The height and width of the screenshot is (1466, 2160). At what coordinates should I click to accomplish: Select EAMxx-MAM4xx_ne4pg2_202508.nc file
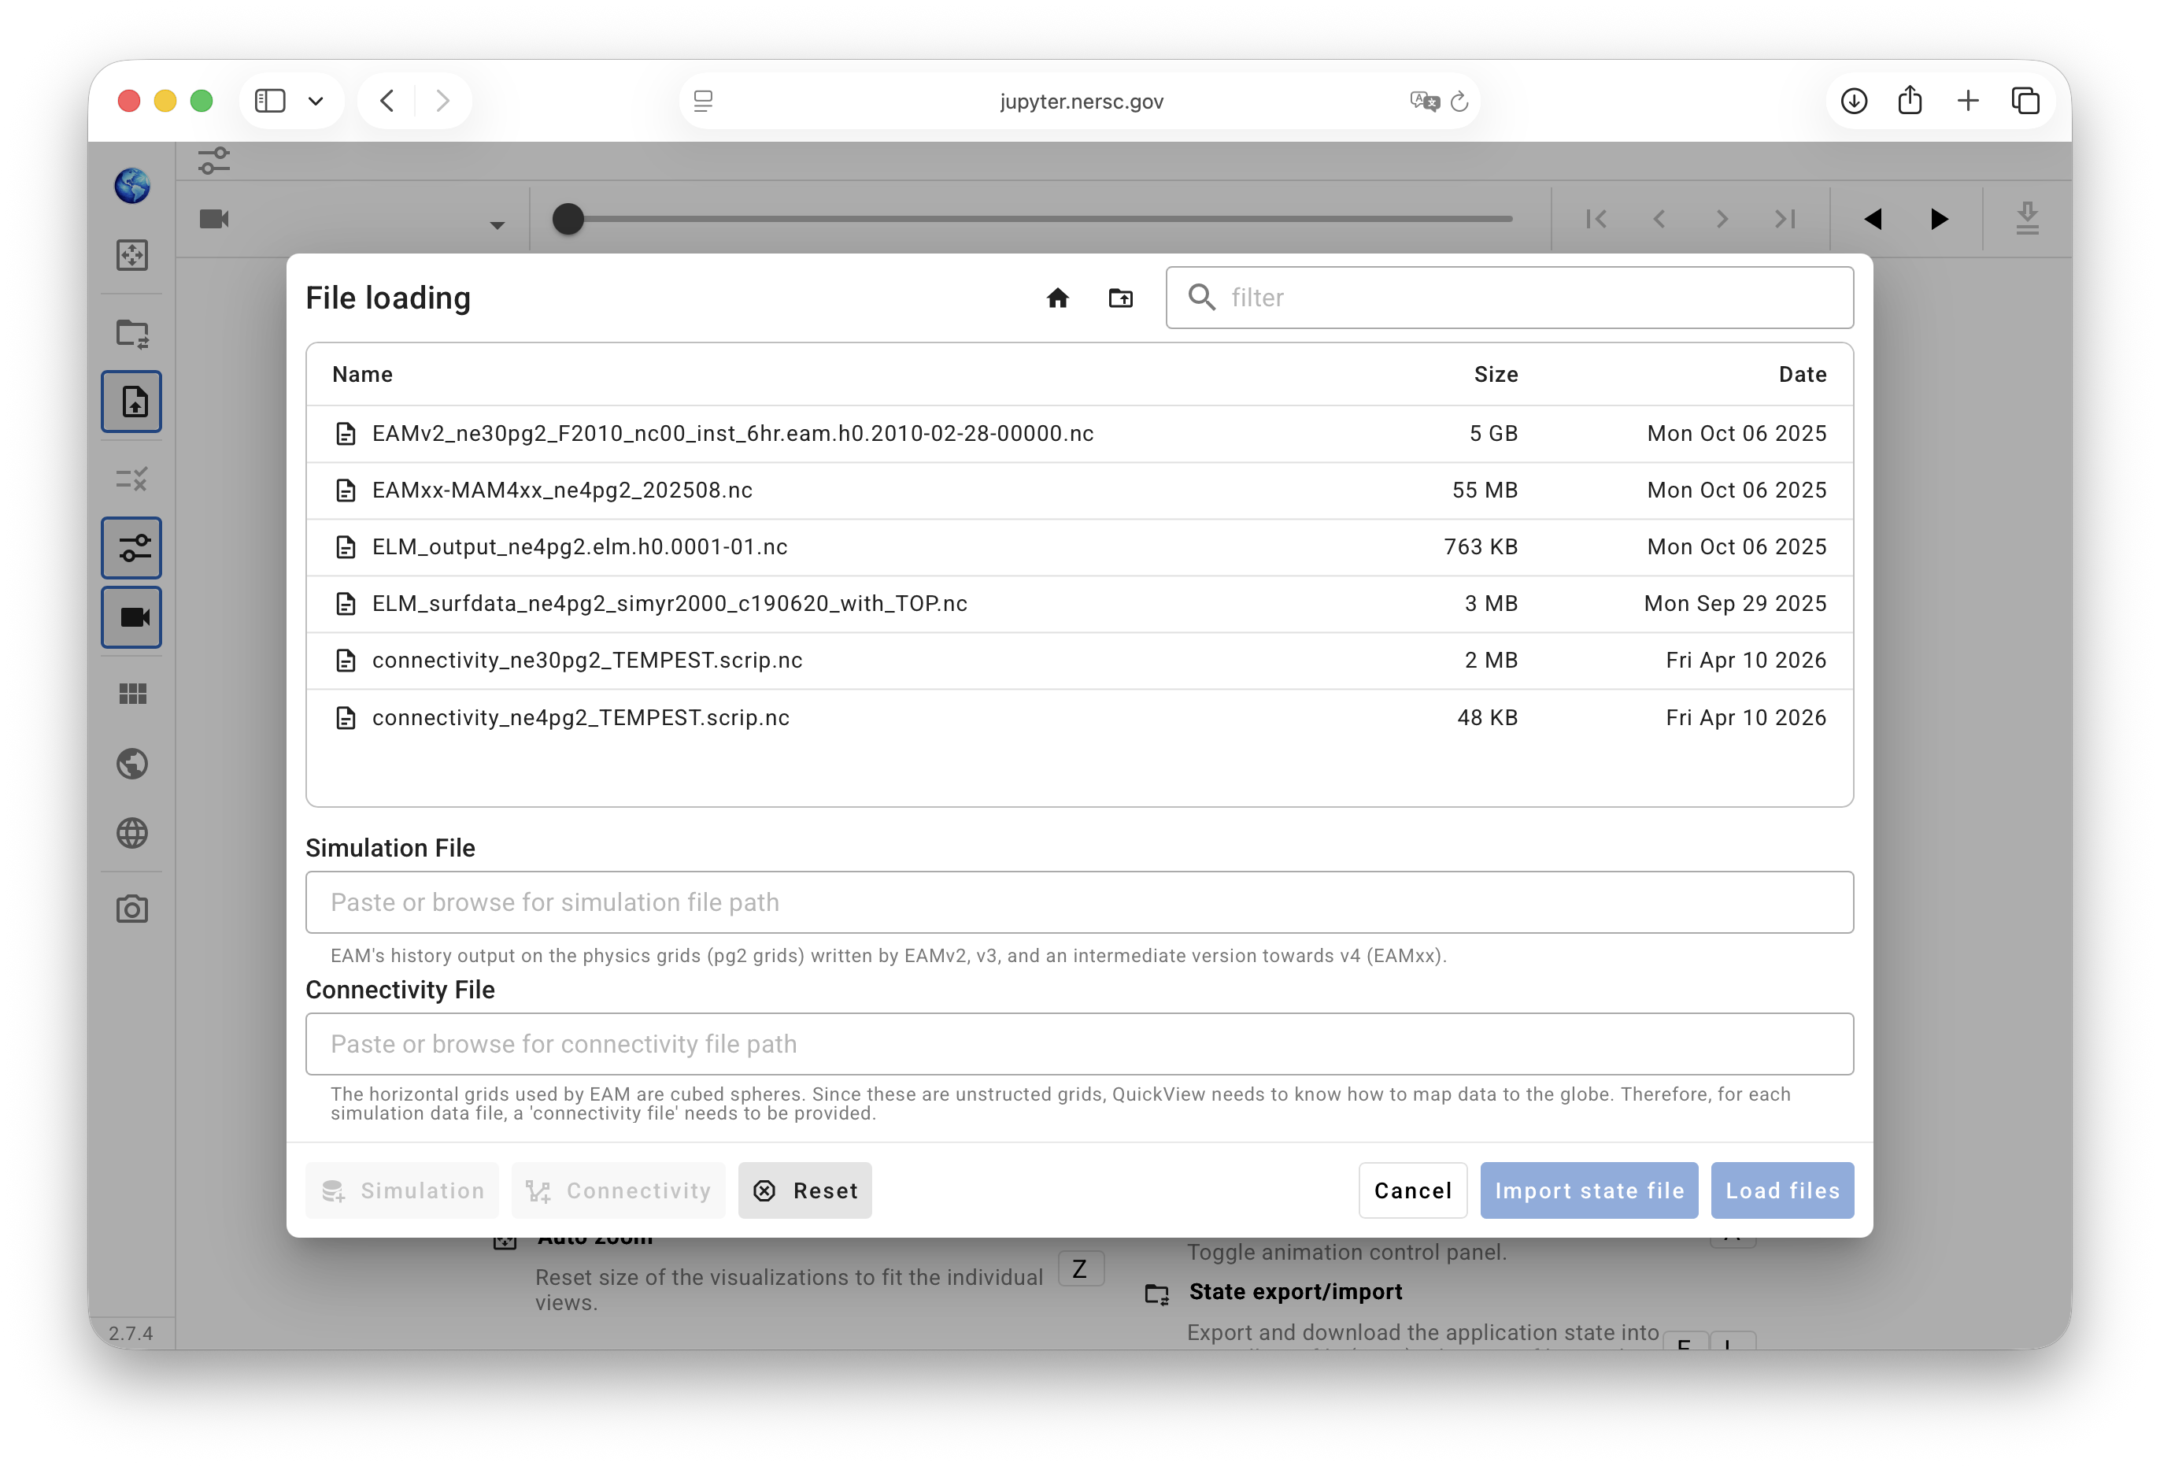1079,490
